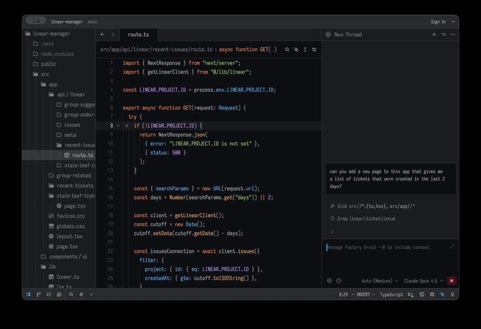Click the project search magnifier in status bar

[x=71, y=295]
